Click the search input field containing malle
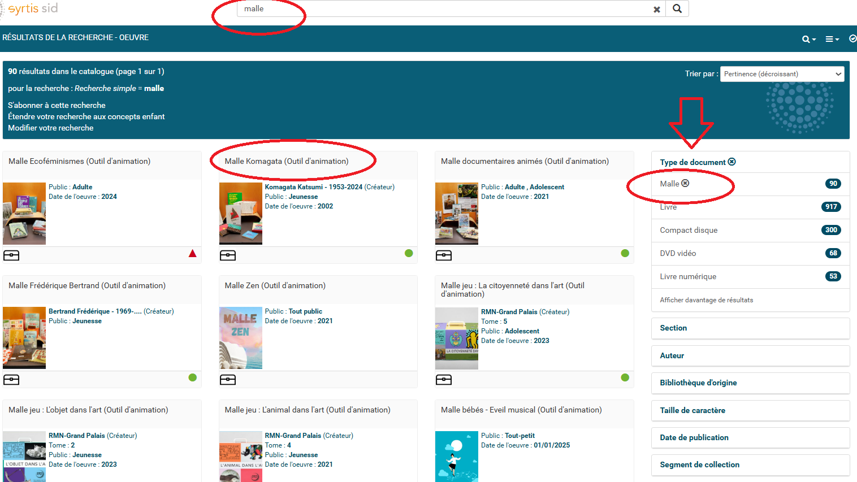Image resolution: width=857 pixels, height=482 pixels. click(x=441, y=9)
